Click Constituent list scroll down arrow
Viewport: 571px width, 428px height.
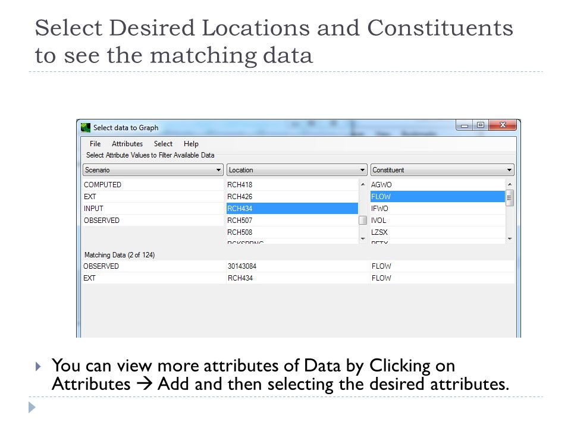pyautogui.click(x=510, y=239)
